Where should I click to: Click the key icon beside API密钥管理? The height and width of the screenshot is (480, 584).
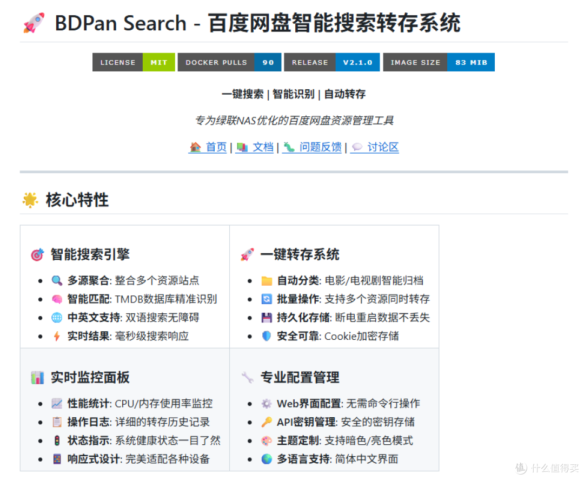tap(267, 422)
